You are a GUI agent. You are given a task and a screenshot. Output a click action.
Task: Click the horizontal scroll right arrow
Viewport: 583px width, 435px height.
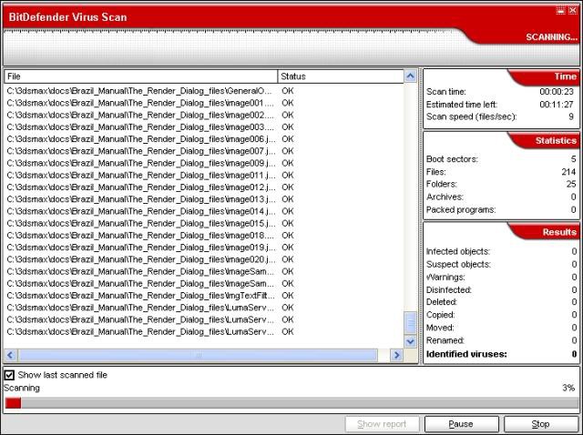[397, 355]
